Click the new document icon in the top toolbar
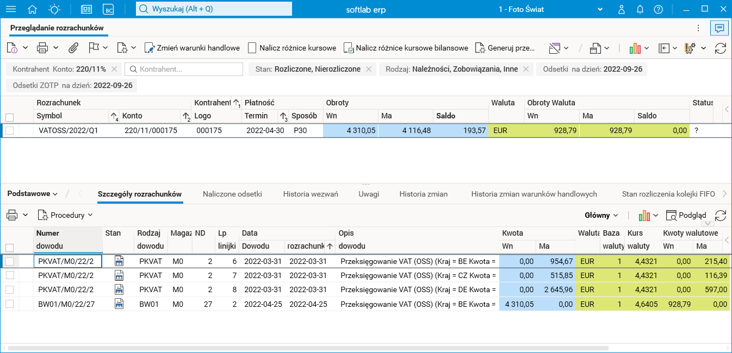Viewport: 732px width, 353px height. pos(12,48)
